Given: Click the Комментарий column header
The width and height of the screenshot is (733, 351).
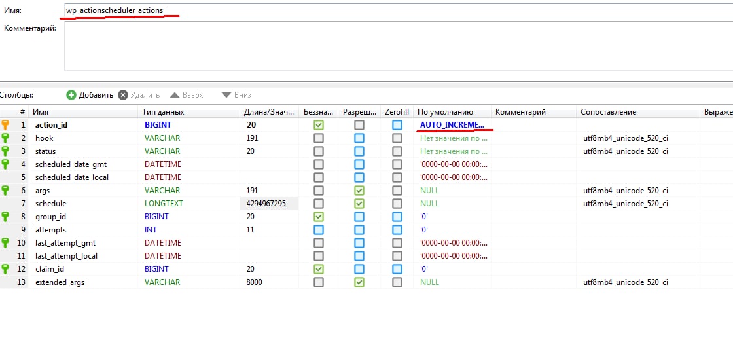Looking at the screenshot, I should [534, 112].
